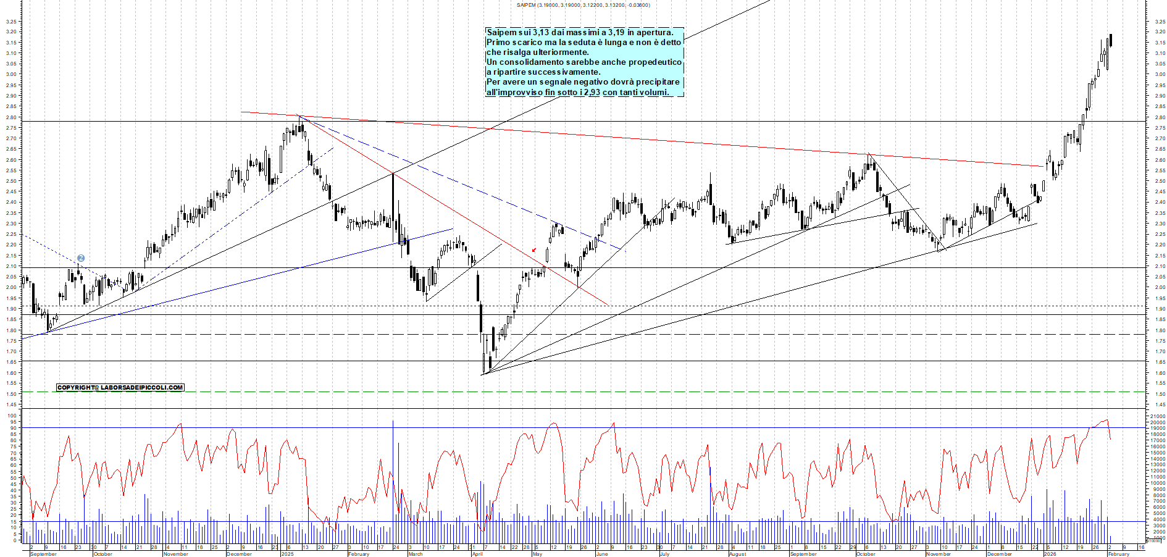The width and height of the screenshot is (1167, 557).
Task: Click the June month label on time axis
Action: click(602, 554)
